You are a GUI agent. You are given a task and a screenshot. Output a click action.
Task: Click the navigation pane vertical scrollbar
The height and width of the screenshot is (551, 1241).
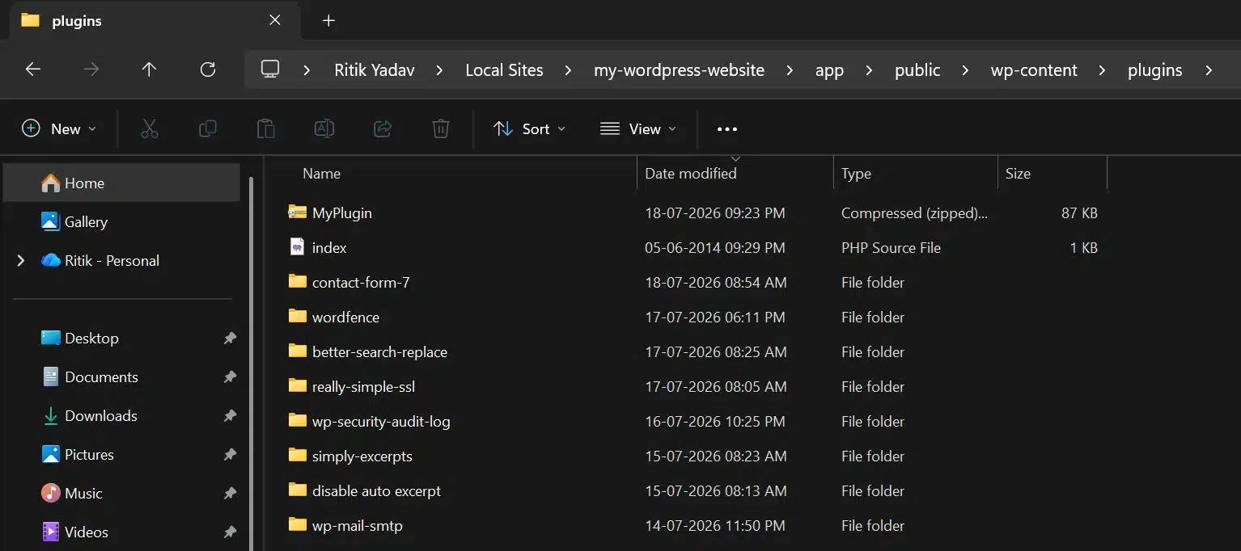pyautogui.click(x=250, y=364)
